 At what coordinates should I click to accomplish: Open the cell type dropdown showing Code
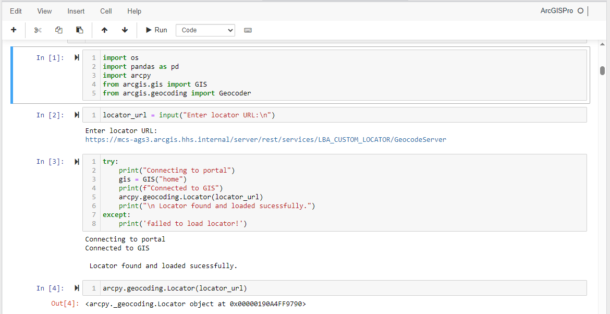coord(205,30)
